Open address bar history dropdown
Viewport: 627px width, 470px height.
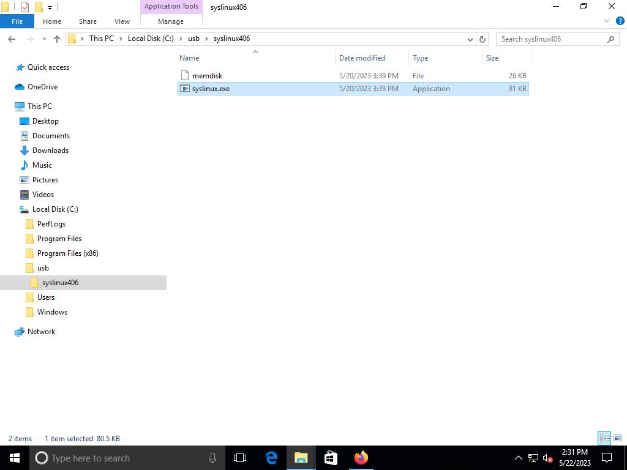tap(470, 39)
